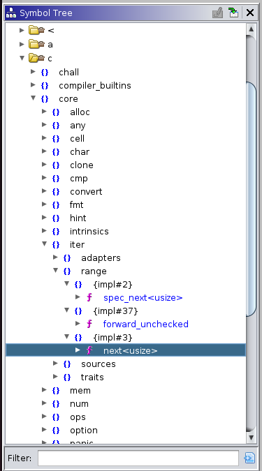Click the namespace icon beside {impl#37}
The image size is (262, 471).
78,311
